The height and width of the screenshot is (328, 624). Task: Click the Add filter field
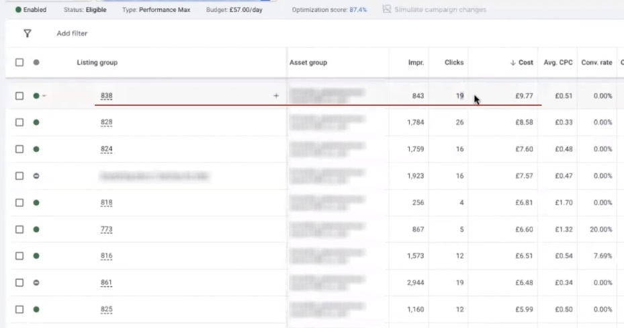(x=72, y=33)
